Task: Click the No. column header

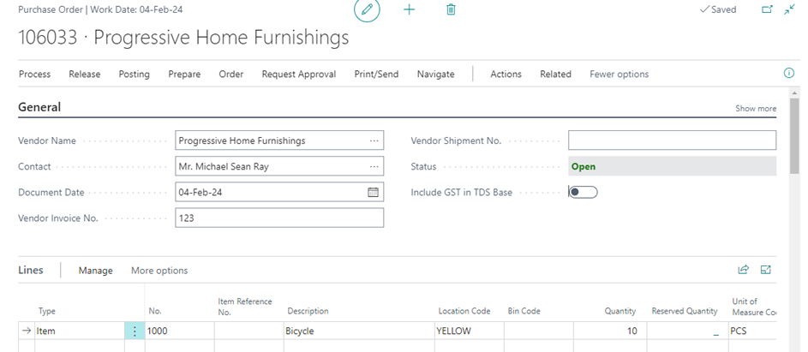Action: point(155,311)
